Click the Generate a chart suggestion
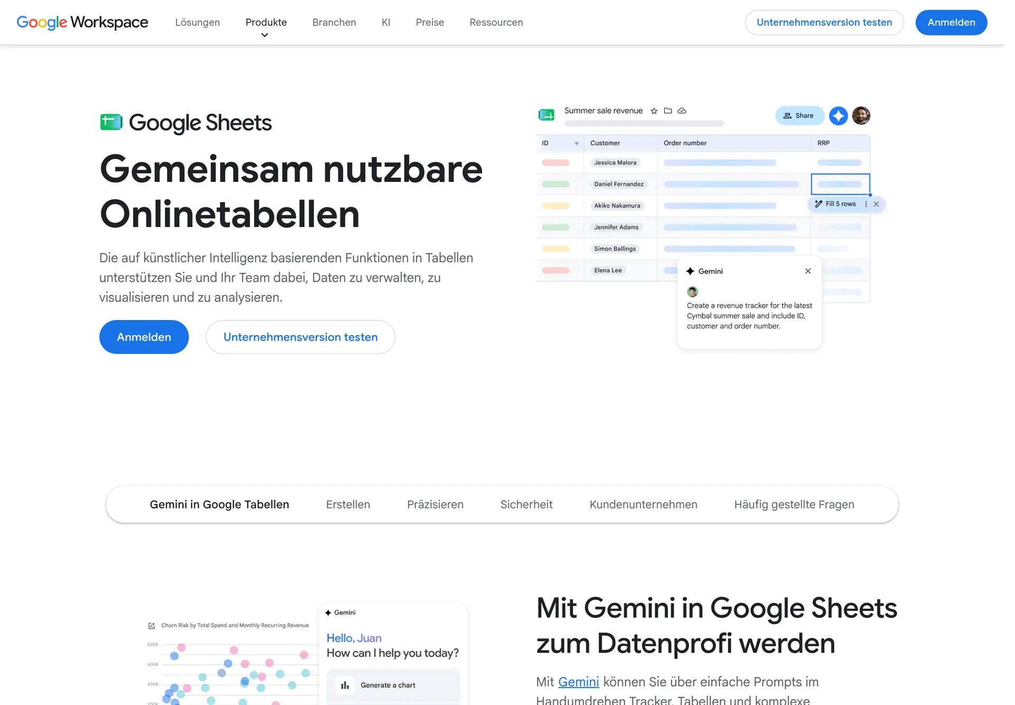 coord(393,685)
